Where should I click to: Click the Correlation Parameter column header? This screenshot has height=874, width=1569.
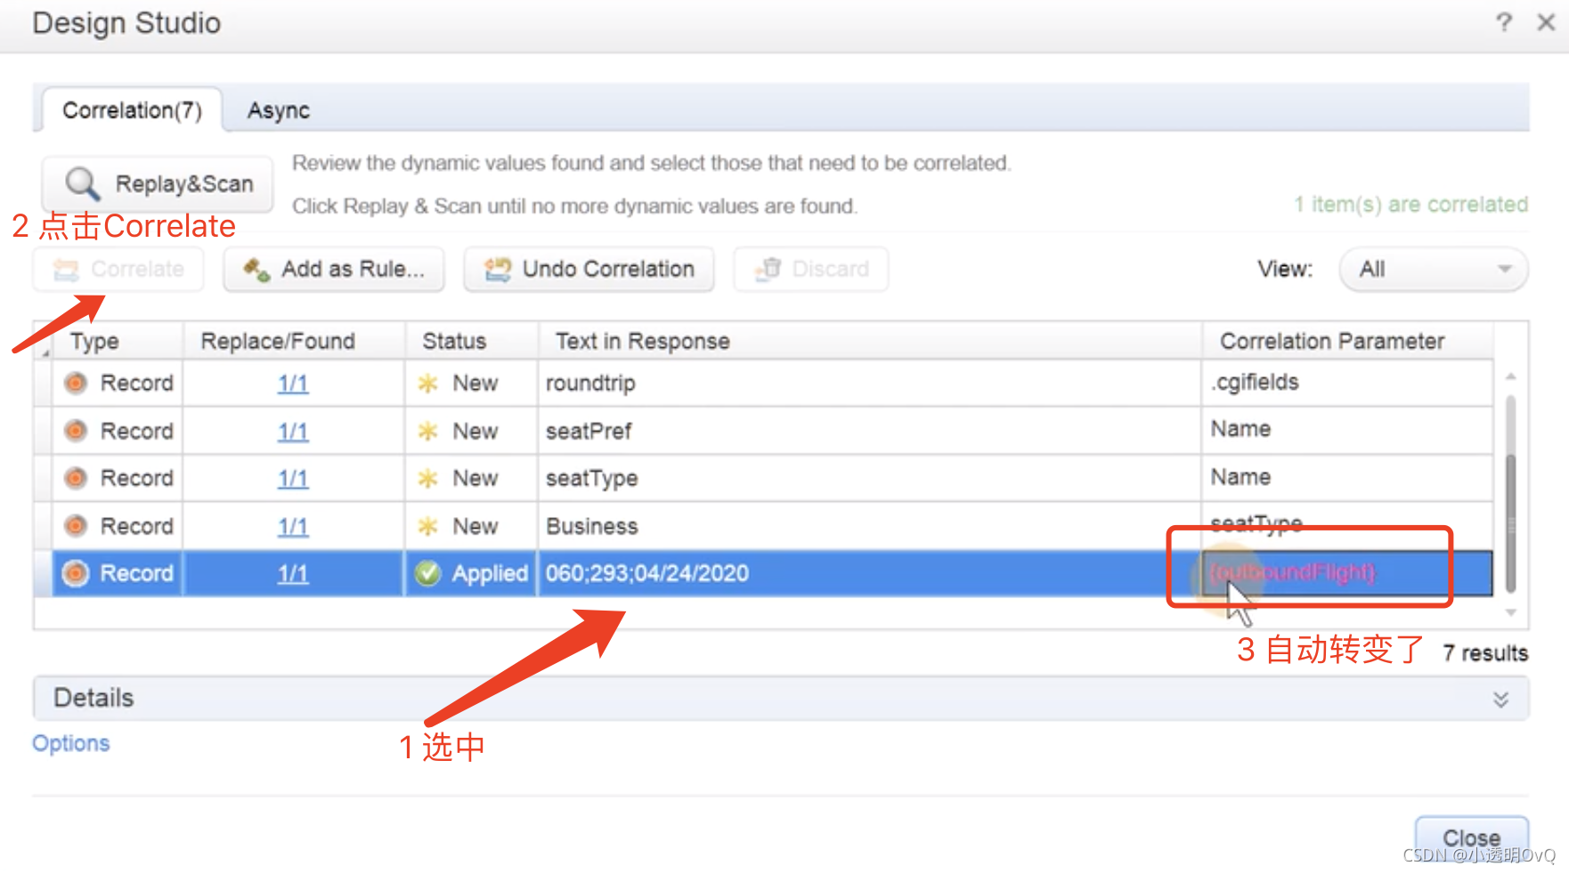1347,341
